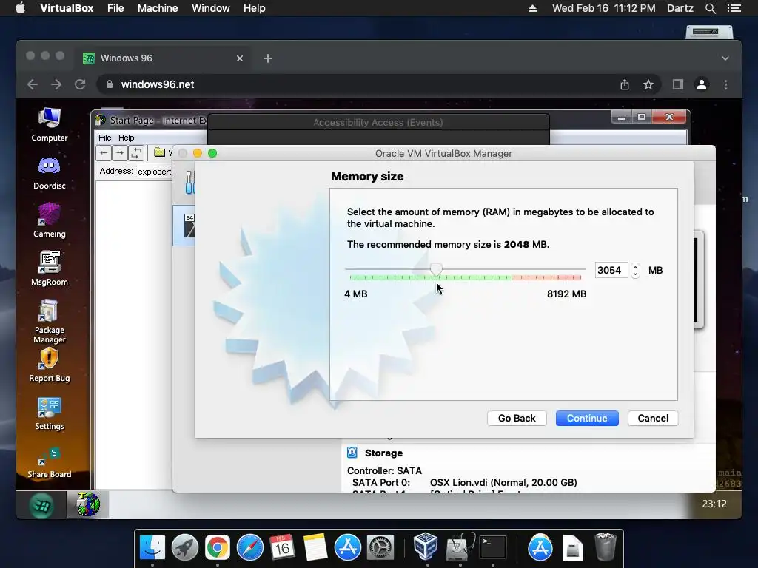Open the Share Board desktop icon
Viewport: 758px width, 568px height.
click(50, 463)
